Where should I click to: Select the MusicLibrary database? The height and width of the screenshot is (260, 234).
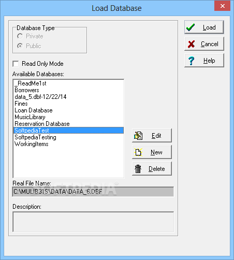click(68, 117)
